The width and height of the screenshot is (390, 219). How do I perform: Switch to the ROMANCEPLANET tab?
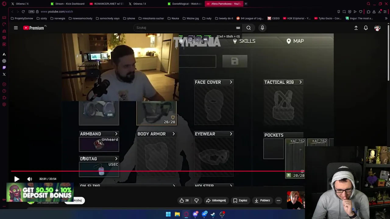(x=107, y=4)
